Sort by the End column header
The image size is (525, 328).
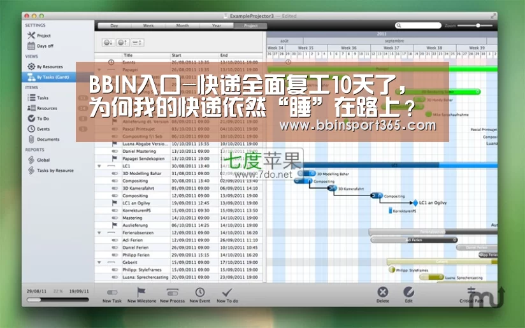coord(241,55)
